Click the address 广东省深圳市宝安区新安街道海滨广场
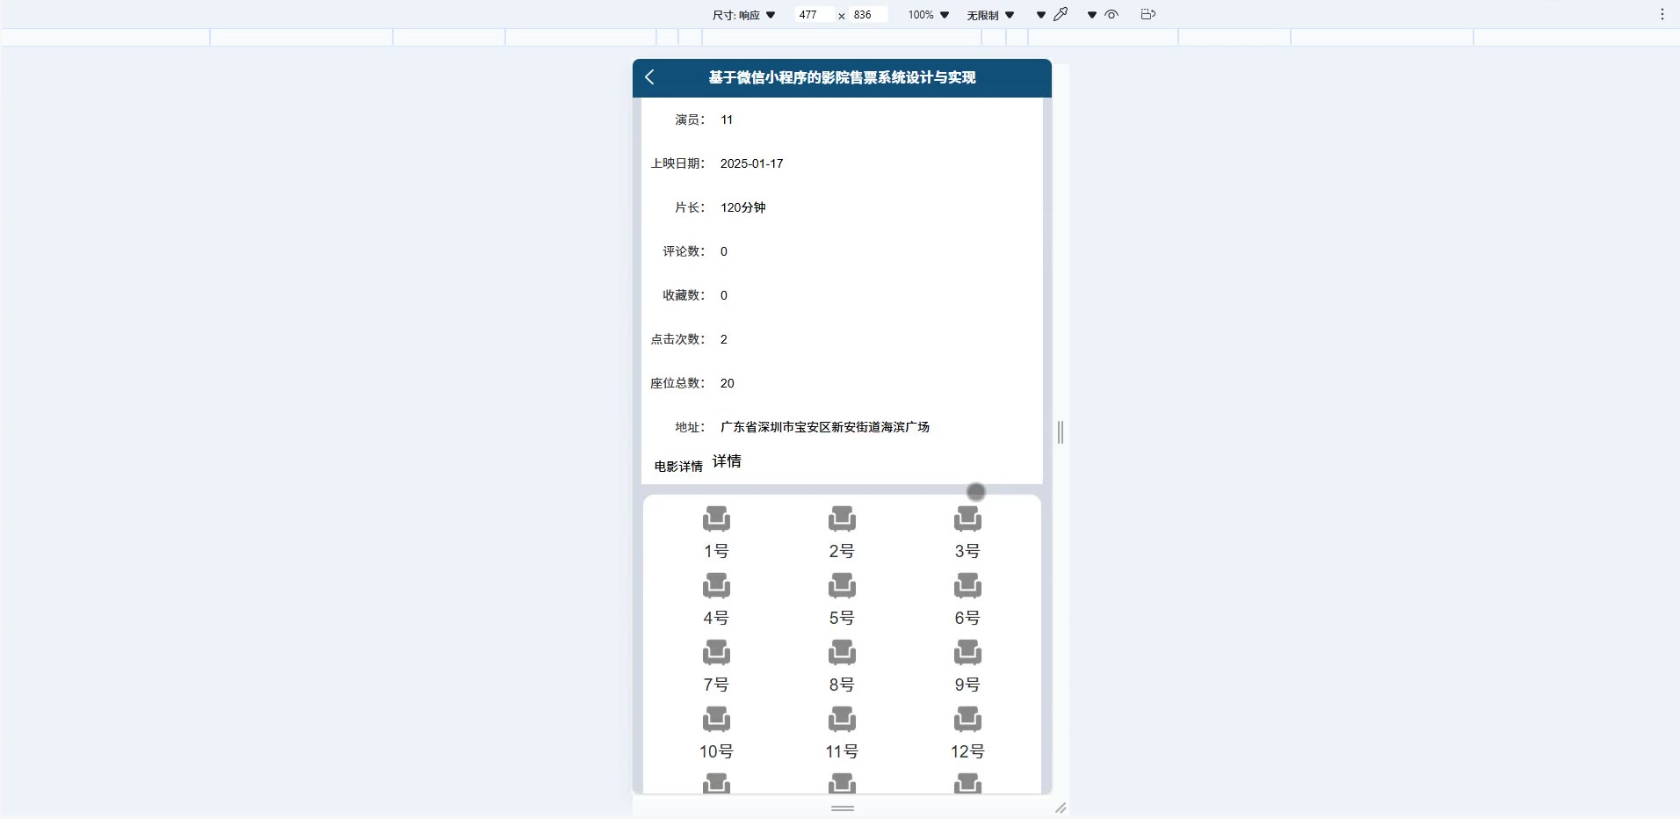 [825, 427]
